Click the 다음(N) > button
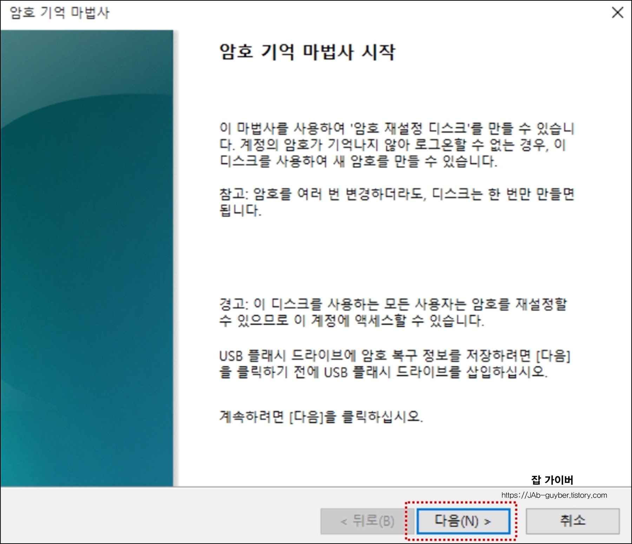The image size is (632, 544). tap(463, 521)
